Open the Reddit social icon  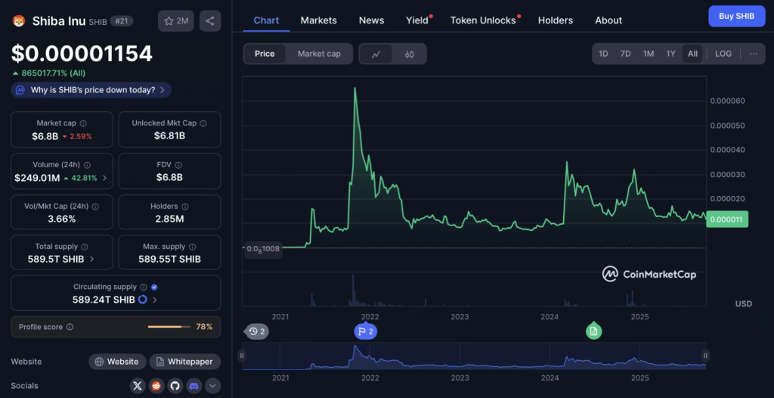[156, 386]
